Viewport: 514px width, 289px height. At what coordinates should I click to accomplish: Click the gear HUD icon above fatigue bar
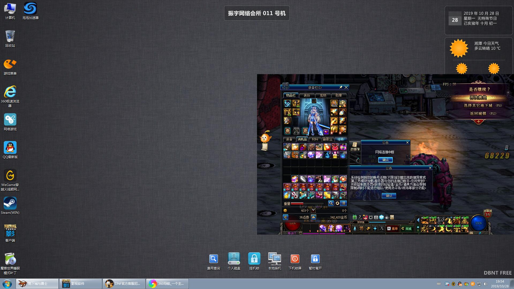tap(371, 217)
